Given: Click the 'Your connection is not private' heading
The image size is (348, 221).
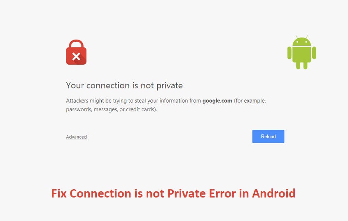Looking at the screenshot, I should coord(124,86).
